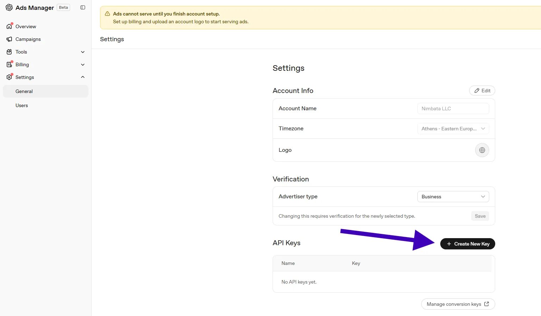This screenshot has width=541, height=316.
Task: Open the Manage conversion keys link
Action: (x=458, y=304)
